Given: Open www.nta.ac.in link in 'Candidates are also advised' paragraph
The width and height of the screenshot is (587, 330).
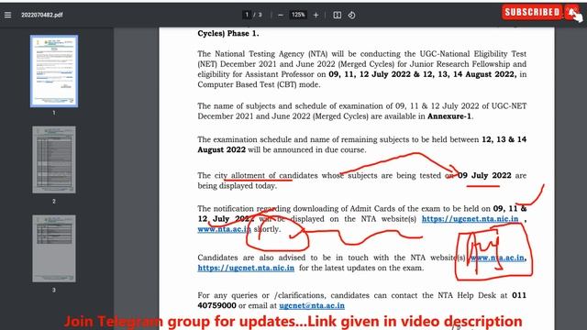Looking at the screenshot, I should pos(498,258).
